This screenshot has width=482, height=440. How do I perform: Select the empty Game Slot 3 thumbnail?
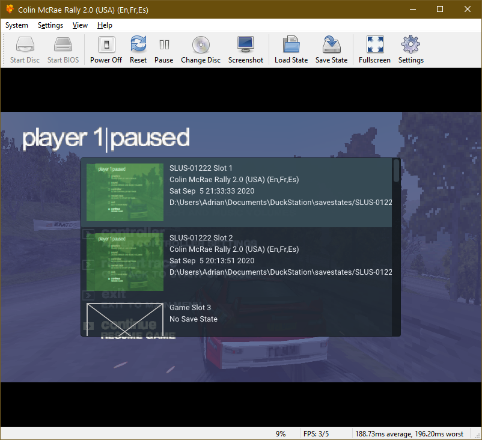click(x=125, y=319)
